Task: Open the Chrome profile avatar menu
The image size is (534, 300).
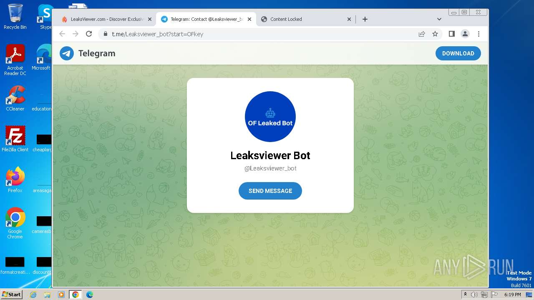Action: pyautogui.click(x=465, y=34)
